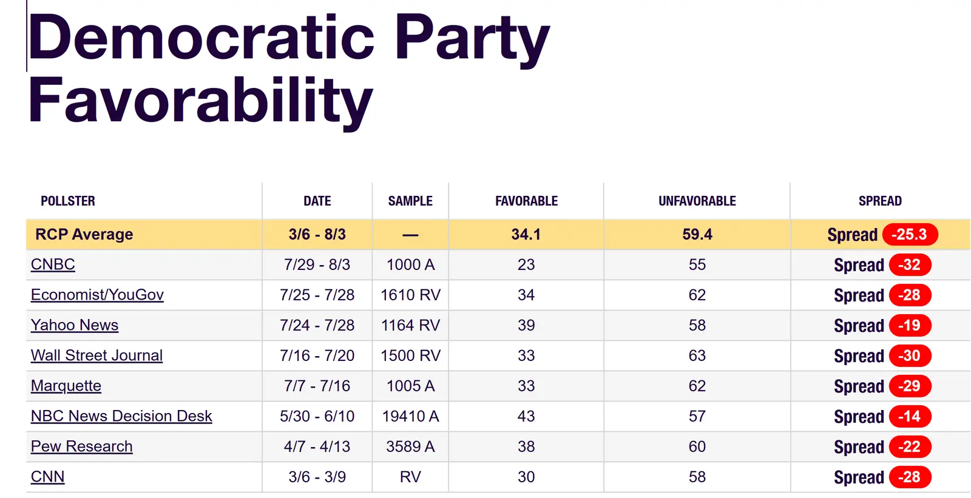Select the Yahoo News -19 spread badge
The width and height of the screenshot is (971, 498).
(909, 325)
